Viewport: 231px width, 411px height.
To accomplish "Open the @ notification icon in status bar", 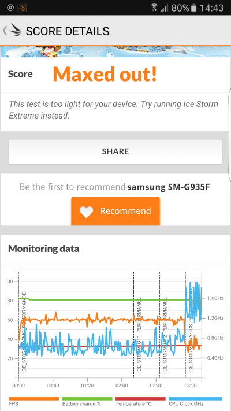I will pyautogui.click(x=10, y=8).
